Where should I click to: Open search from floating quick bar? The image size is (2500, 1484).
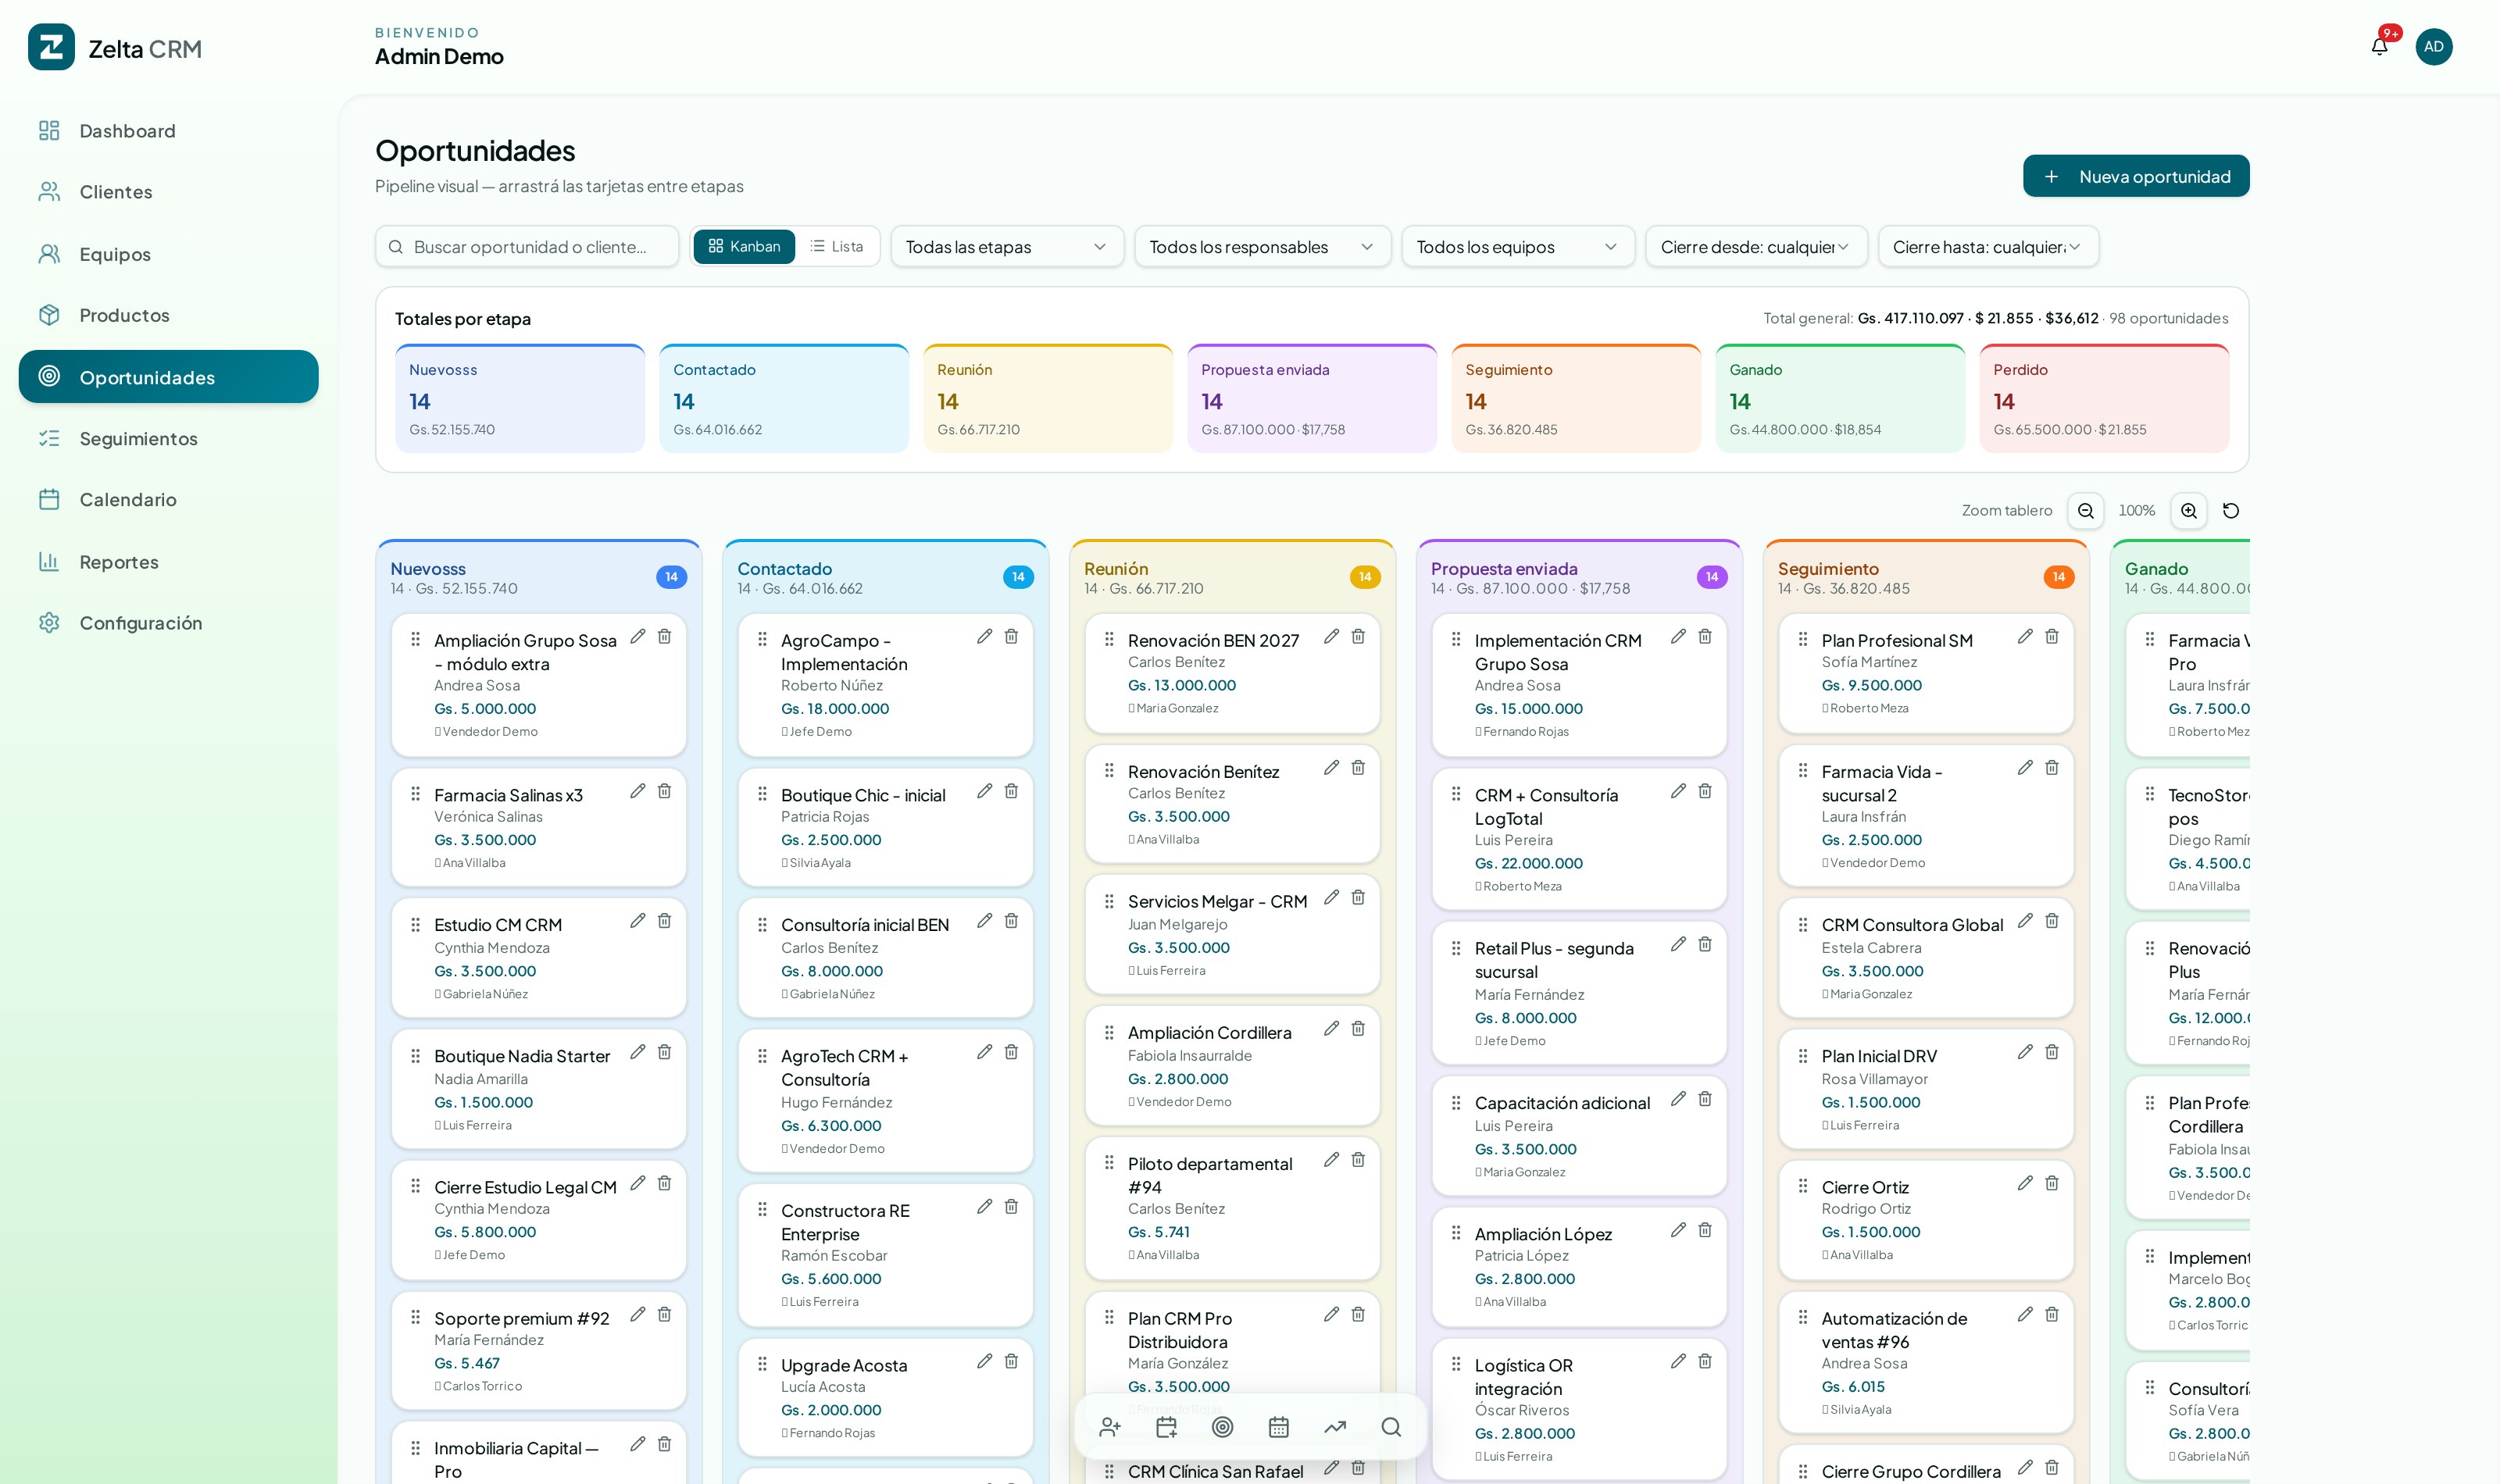pos(1391,1427)
